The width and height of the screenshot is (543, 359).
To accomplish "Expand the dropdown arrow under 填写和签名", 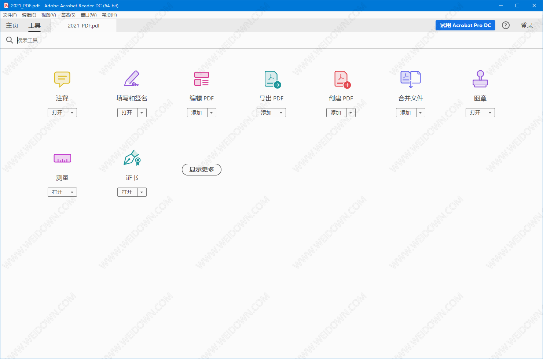I will pos(142,113).
